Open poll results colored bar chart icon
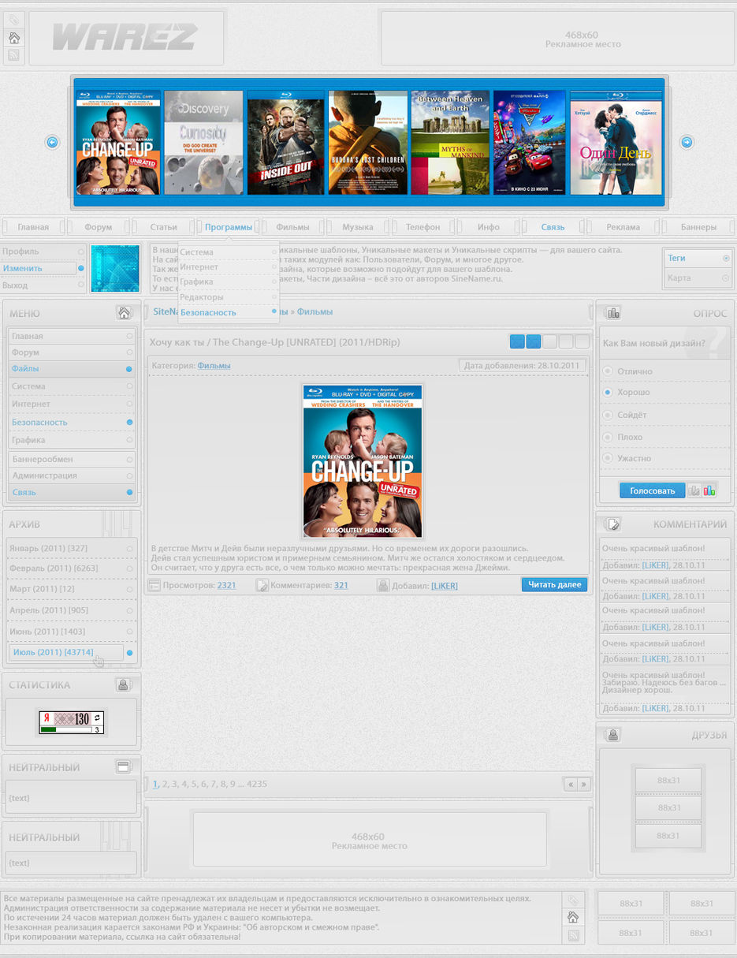Viewport: 737px width, 958px height. 709,490
